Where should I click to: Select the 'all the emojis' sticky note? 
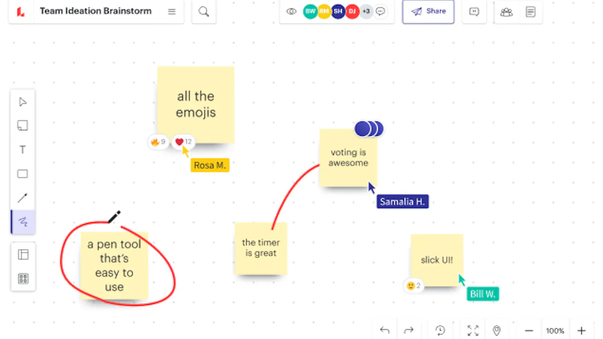click(x=196, y=104)
